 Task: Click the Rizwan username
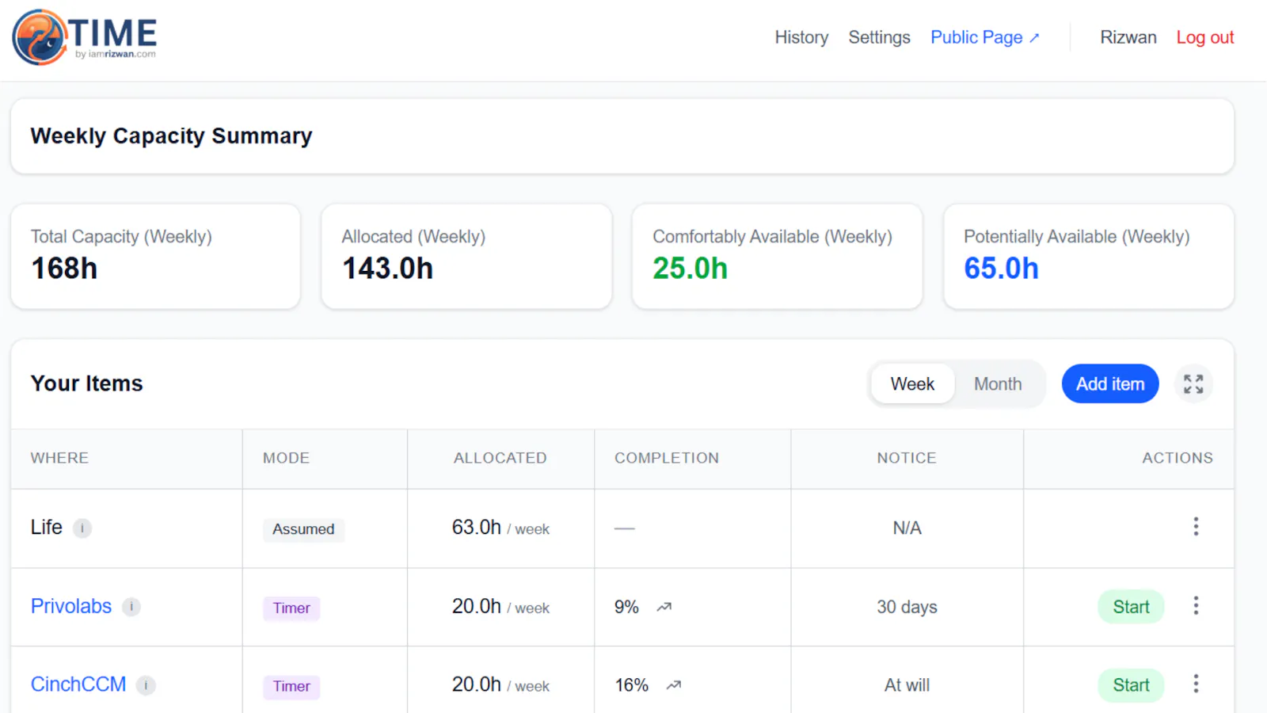click(1128, 37)
